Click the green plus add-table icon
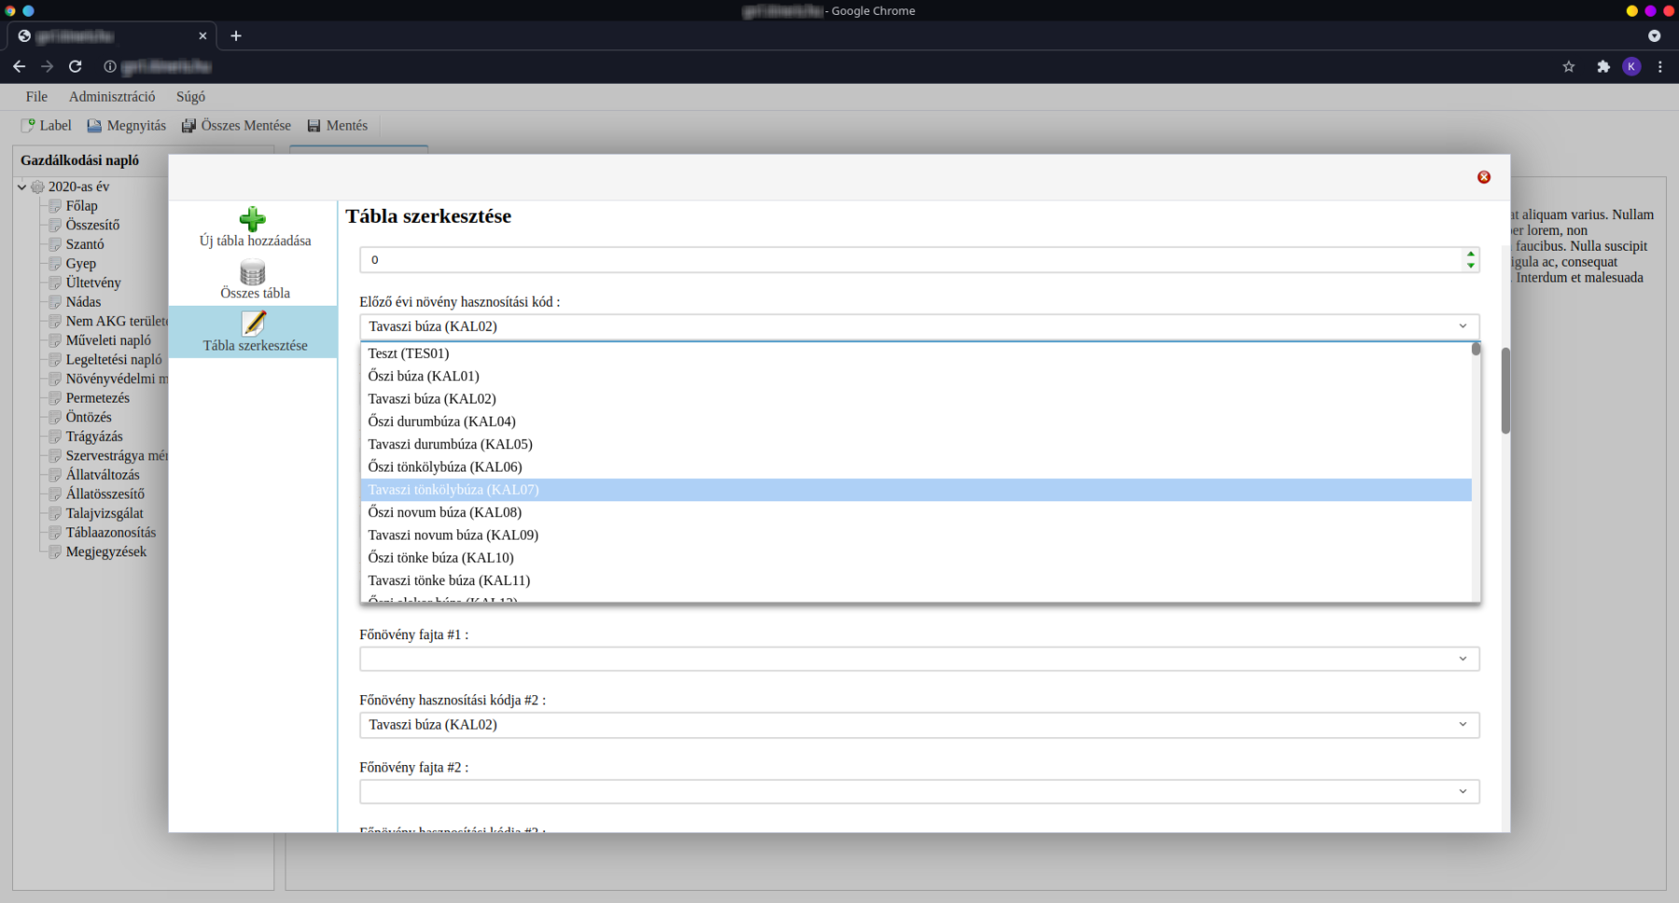 [x=253, y=219]
